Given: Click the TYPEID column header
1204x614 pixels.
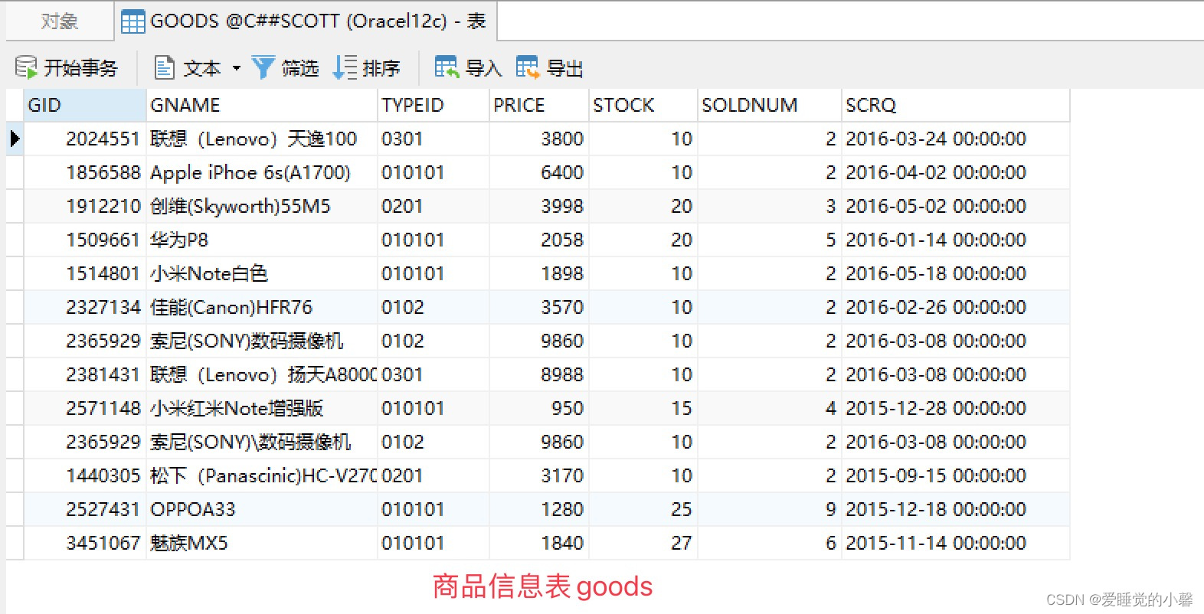Looking at the screenshot, I should pos(434,105).
